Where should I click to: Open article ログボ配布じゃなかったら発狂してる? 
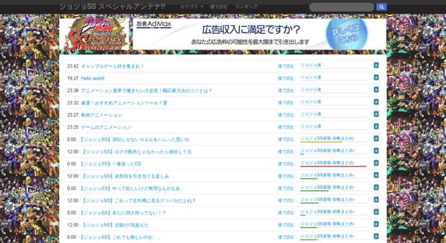pyautogui.click(x=137, y=152)
